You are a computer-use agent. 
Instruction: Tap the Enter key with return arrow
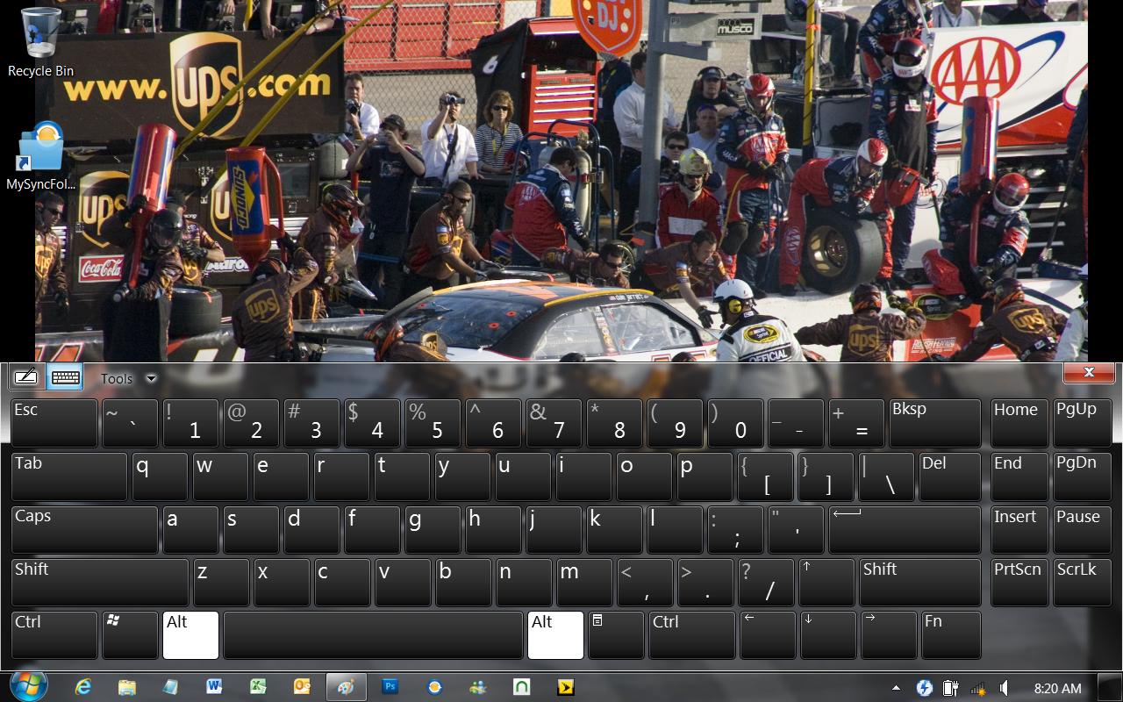(x=905, y=530)
